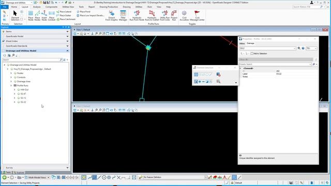Switch to the Home ribbon tab
331x186 pixels.
14,7
